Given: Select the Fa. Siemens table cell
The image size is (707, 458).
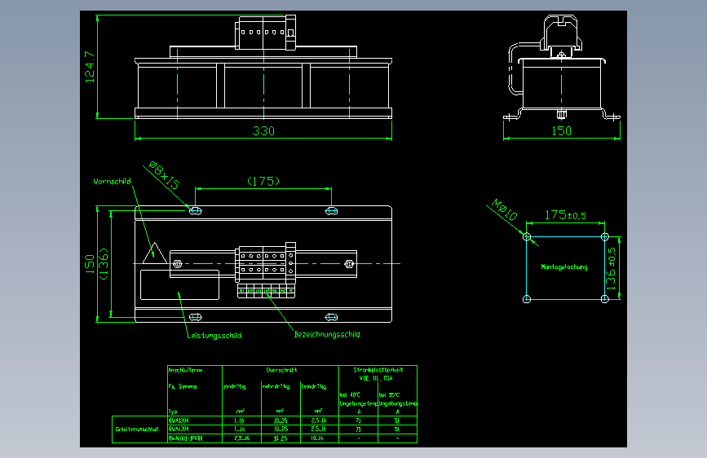Looking at the screenshot, I should (182, 386).
